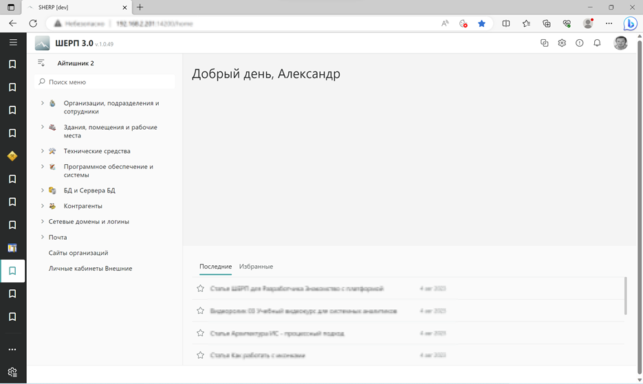This screenshot has height=384, width=643.
Task: Switch to the Избранные tab
Action: tap(256, 267)
